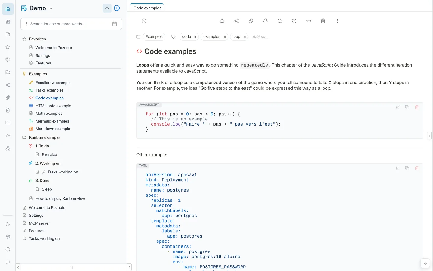Open the three-dot more menu
The height and width of the screenshot is (271, 433).
[337, 21]
